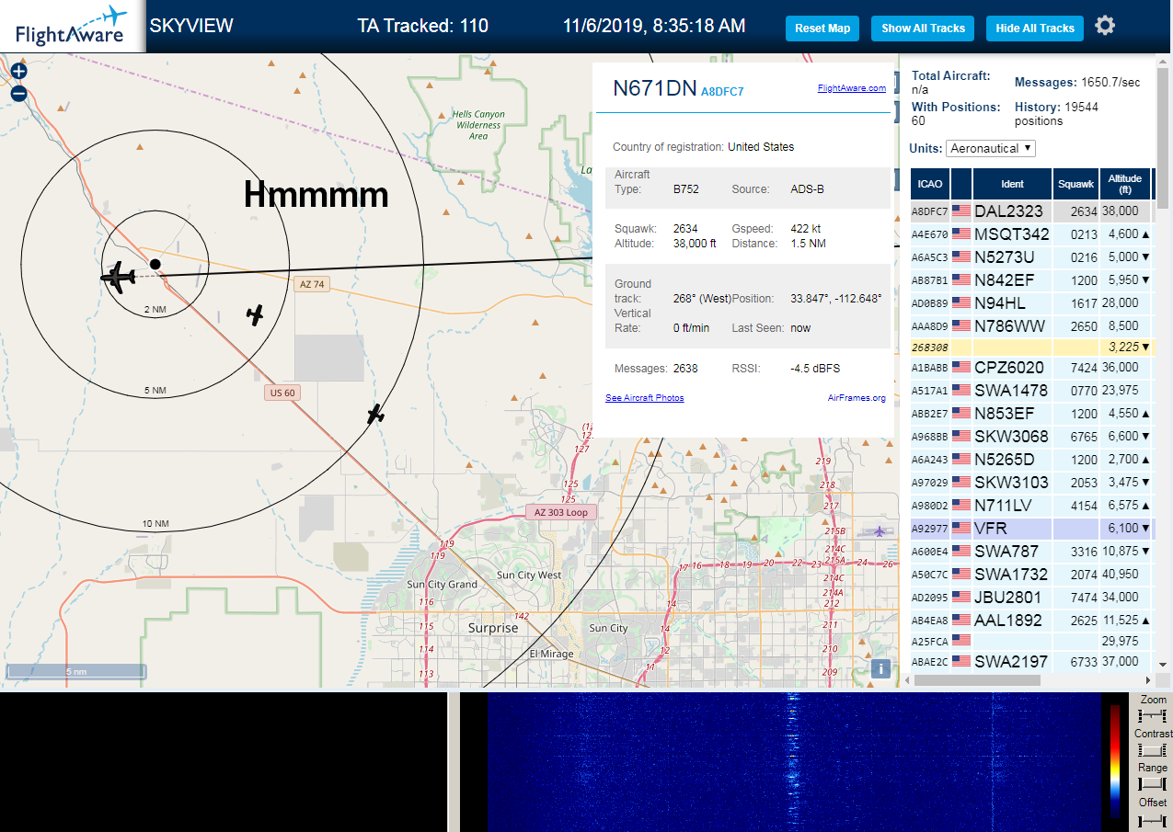Select the N5265D aircraft row
Image resolution: width=1173 pixels, height=832 pixels.
point(1031,459)
